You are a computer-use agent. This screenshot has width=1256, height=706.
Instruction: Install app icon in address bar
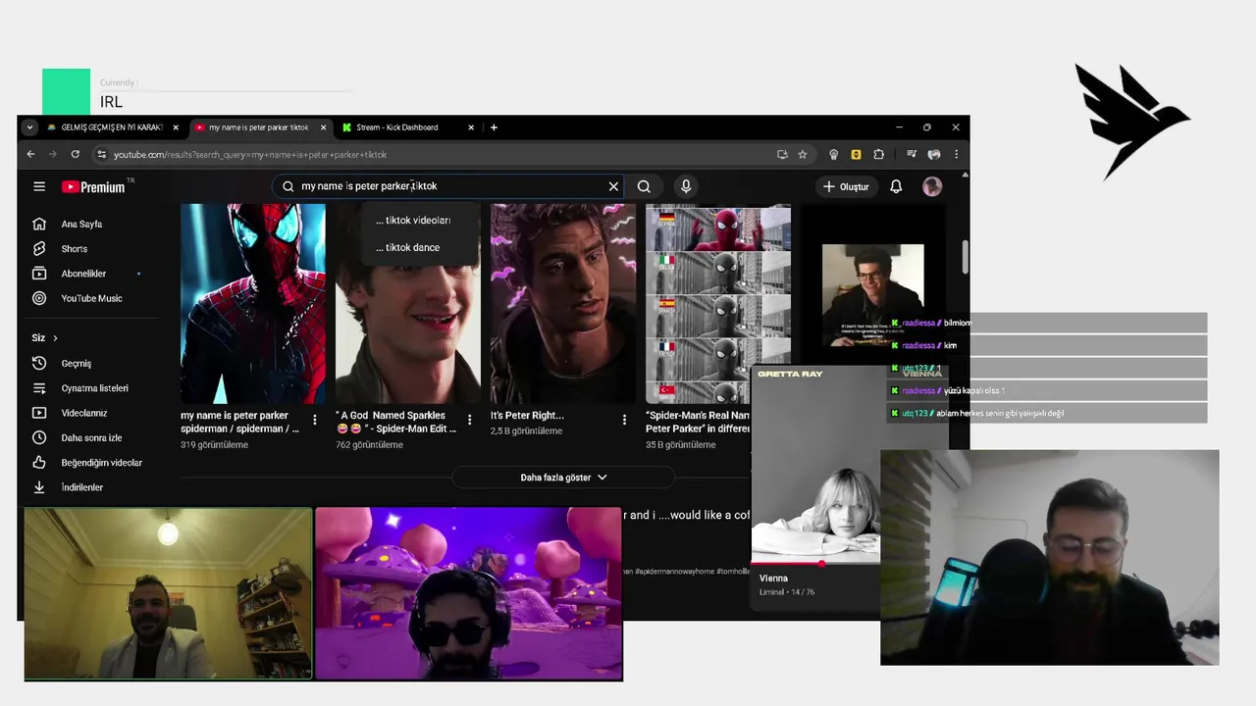tap(782, 154)
